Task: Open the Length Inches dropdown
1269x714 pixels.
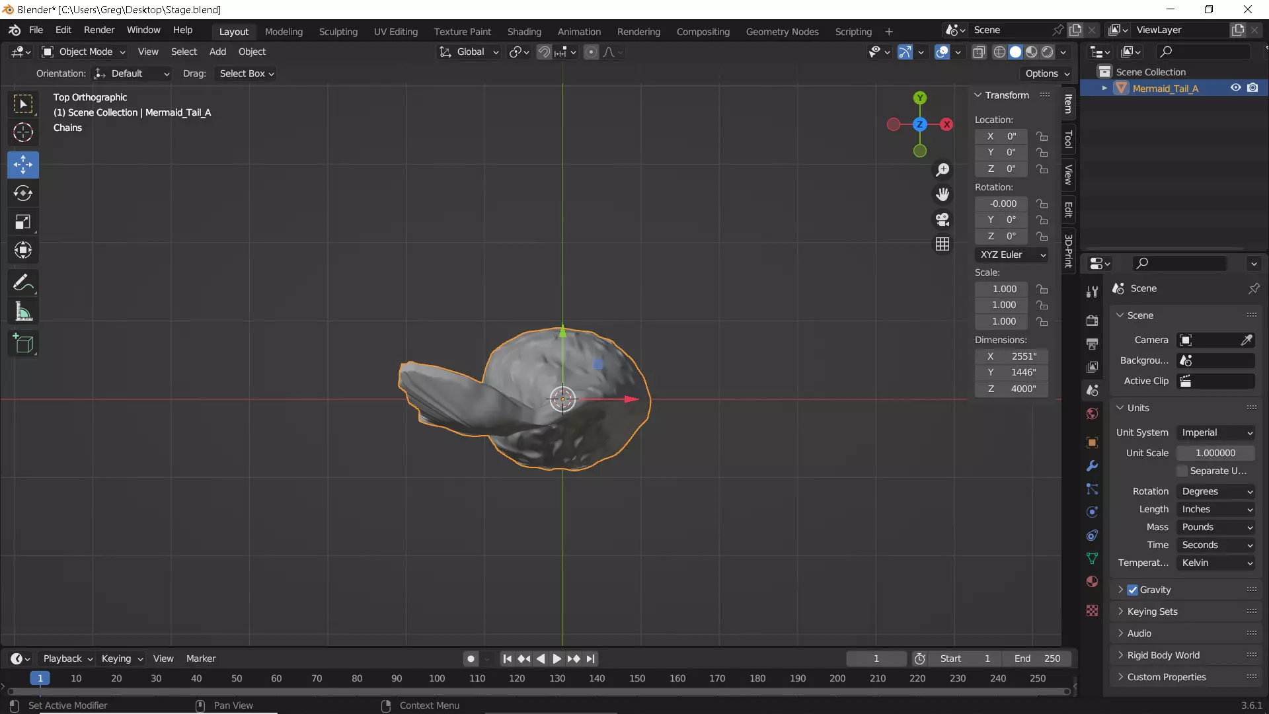Action: point(1215,509)
